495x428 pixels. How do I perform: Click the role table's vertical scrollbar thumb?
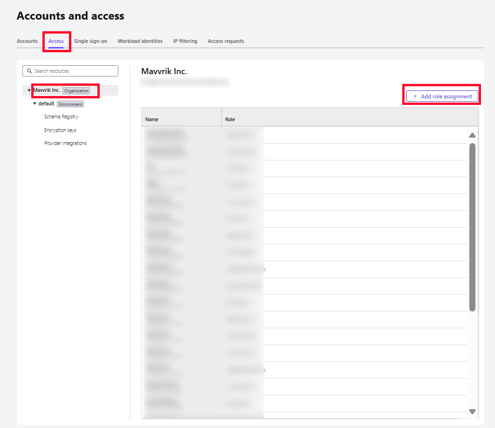click(x=472, y=227)
